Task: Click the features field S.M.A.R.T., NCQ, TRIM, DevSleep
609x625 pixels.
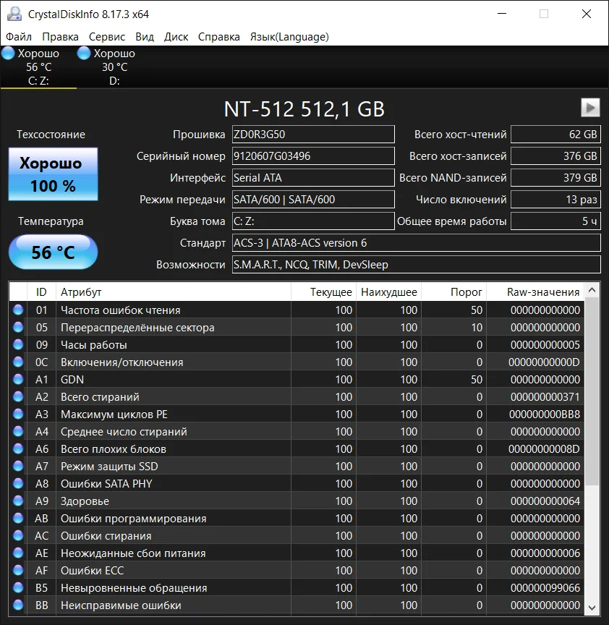Action: point(417,265)
